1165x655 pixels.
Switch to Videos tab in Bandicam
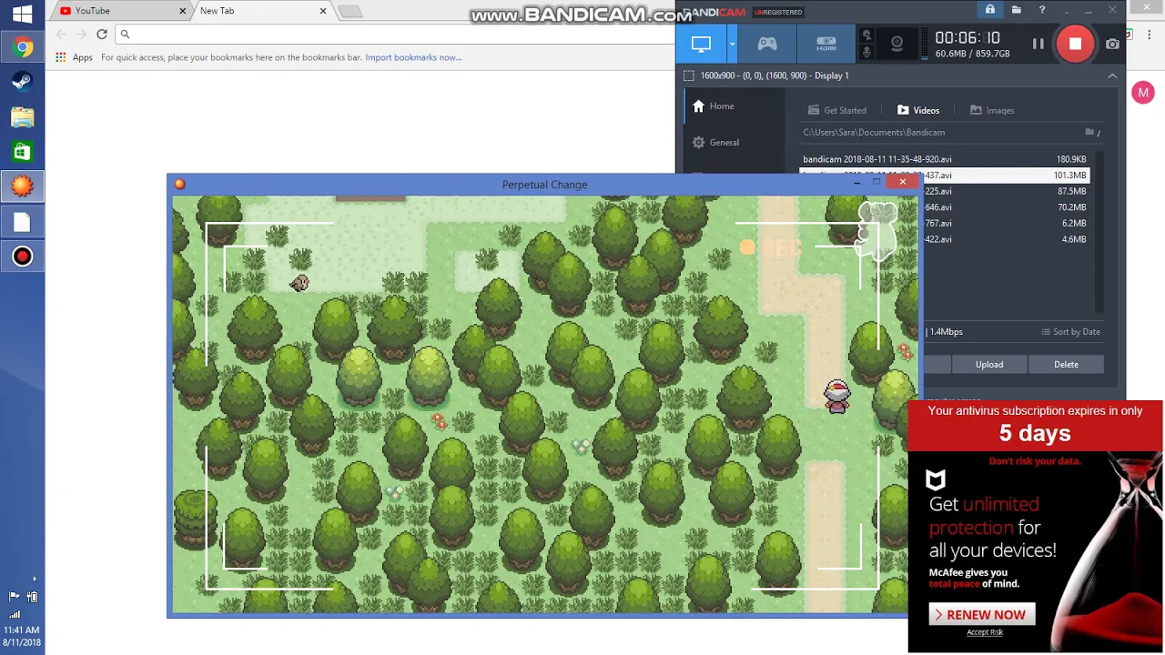point(917,110)
